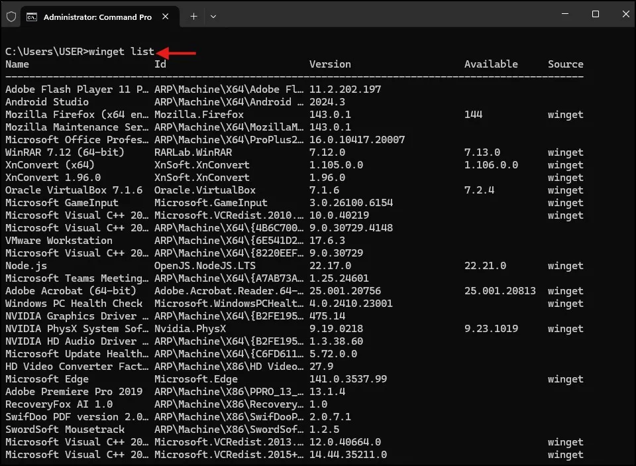Click the Command Prompt tab icon

(x=32, y=17)
